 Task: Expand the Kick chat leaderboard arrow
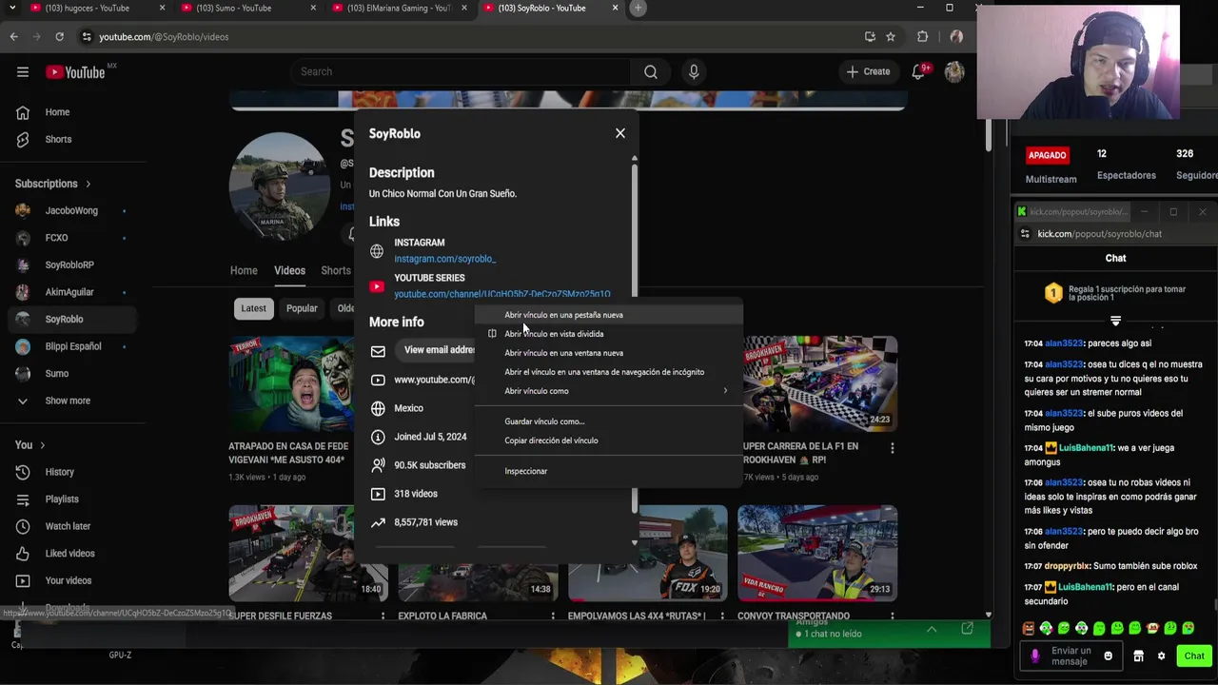pos(1115,321)
